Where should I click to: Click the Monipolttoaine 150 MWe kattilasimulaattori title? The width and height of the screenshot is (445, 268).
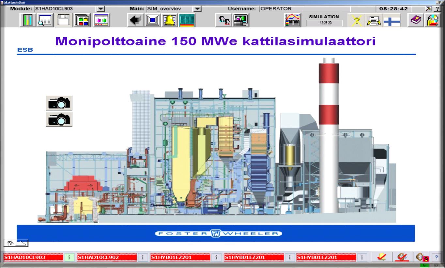(216, 41)
